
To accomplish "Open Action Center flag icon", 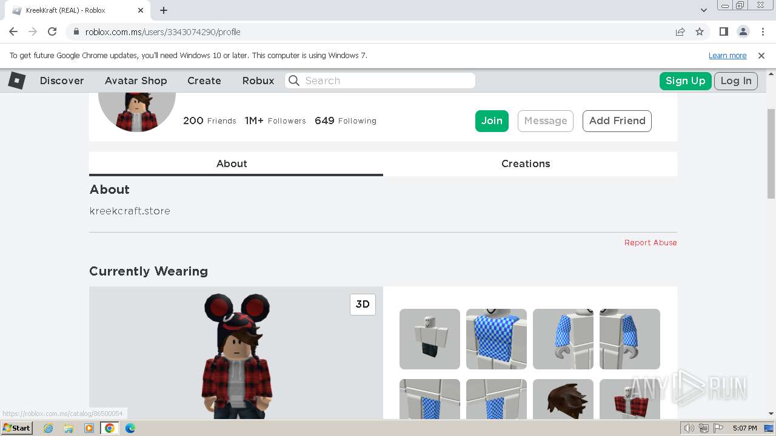I will 718,428.
